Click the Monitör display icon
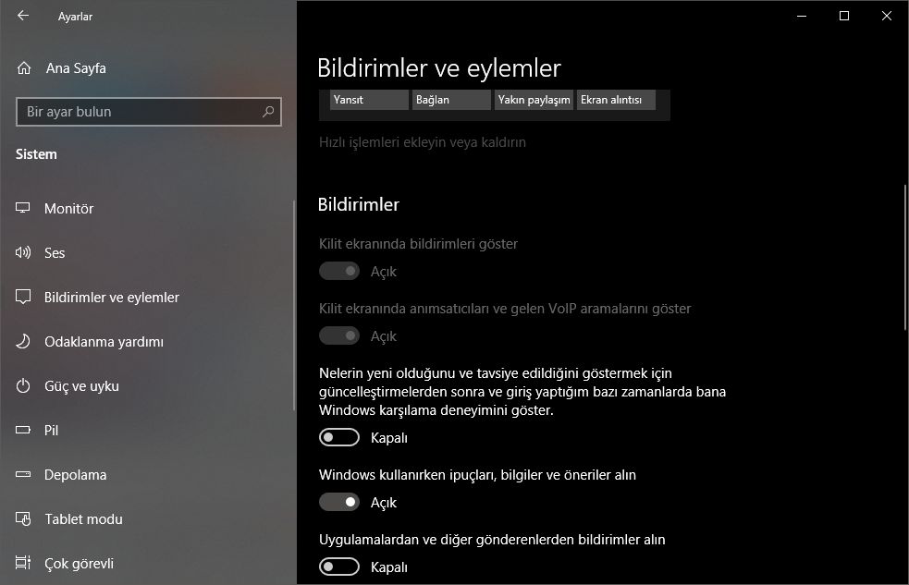The height and width of the screenshot is (585, 909). 22,208
